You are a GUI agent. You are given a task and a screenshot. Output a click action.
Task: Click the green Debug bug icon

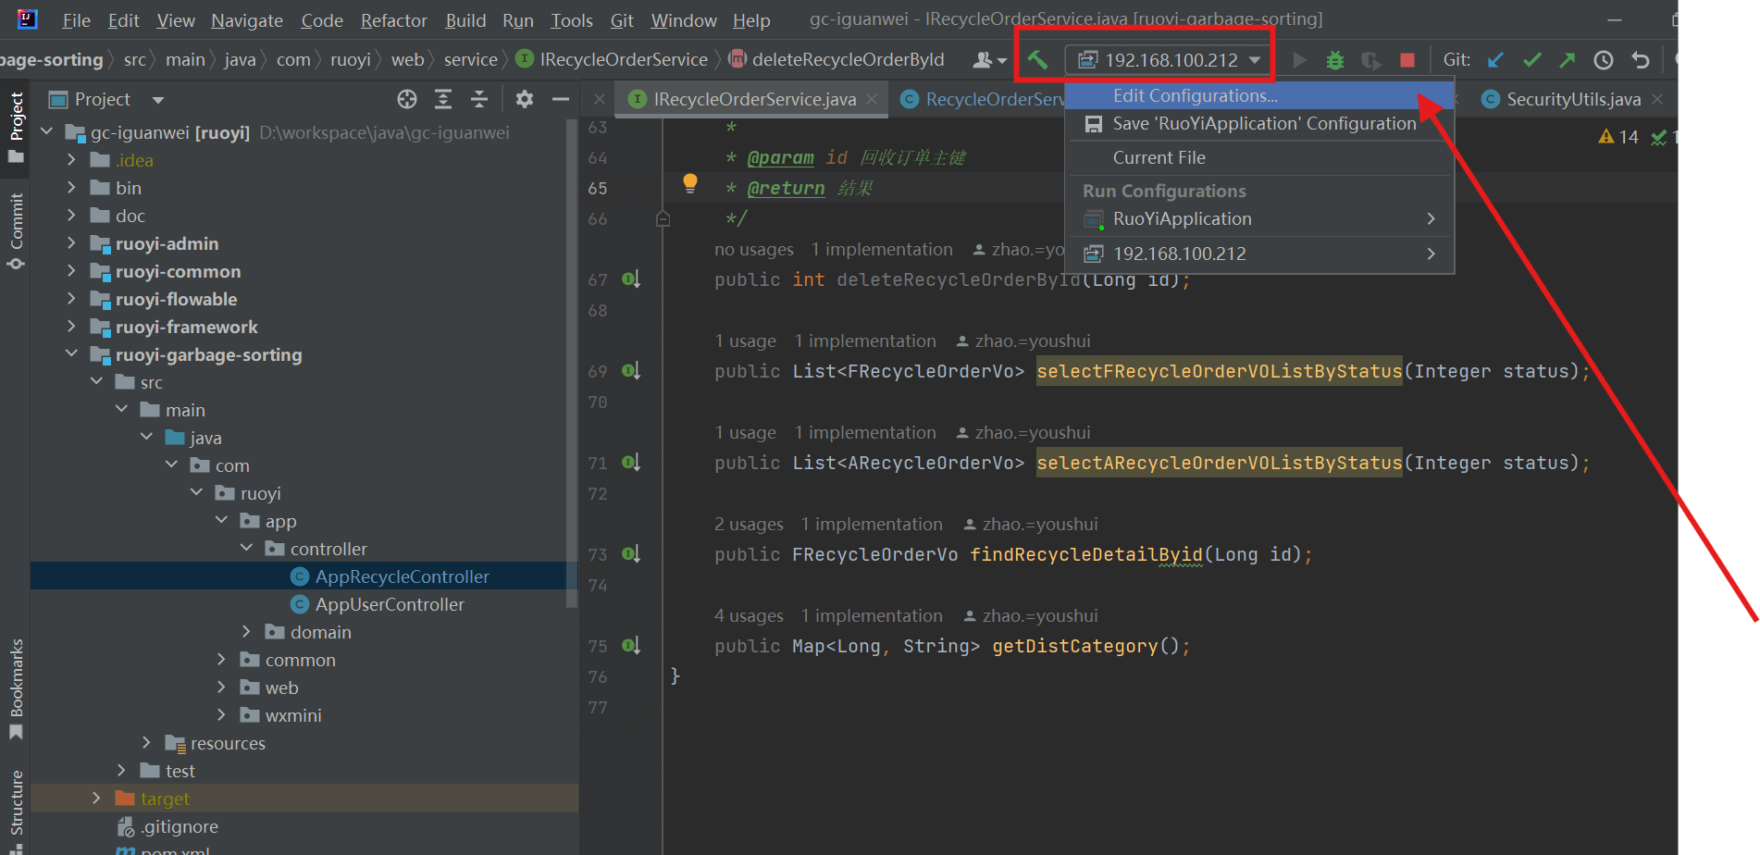(1334, 60)
